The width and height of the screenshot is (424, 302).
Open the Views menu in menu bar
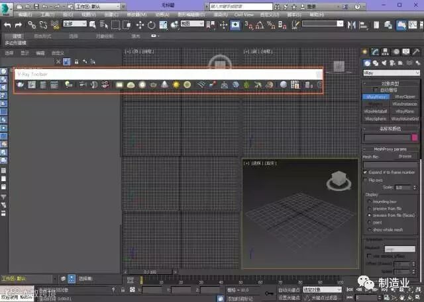[x=88, y=15]
